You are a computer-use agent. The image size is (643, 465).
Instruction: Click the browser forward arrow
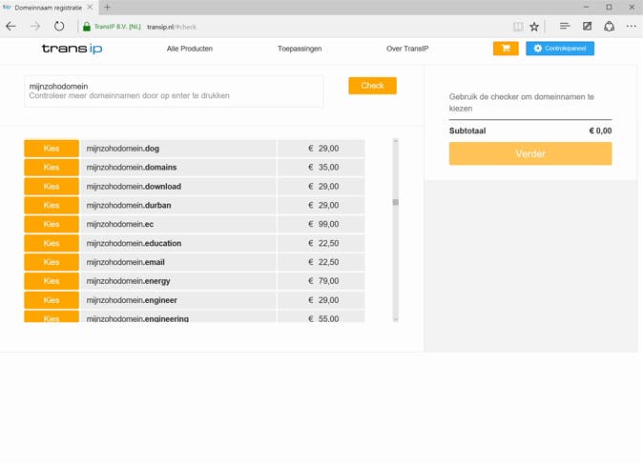[35, 27]
